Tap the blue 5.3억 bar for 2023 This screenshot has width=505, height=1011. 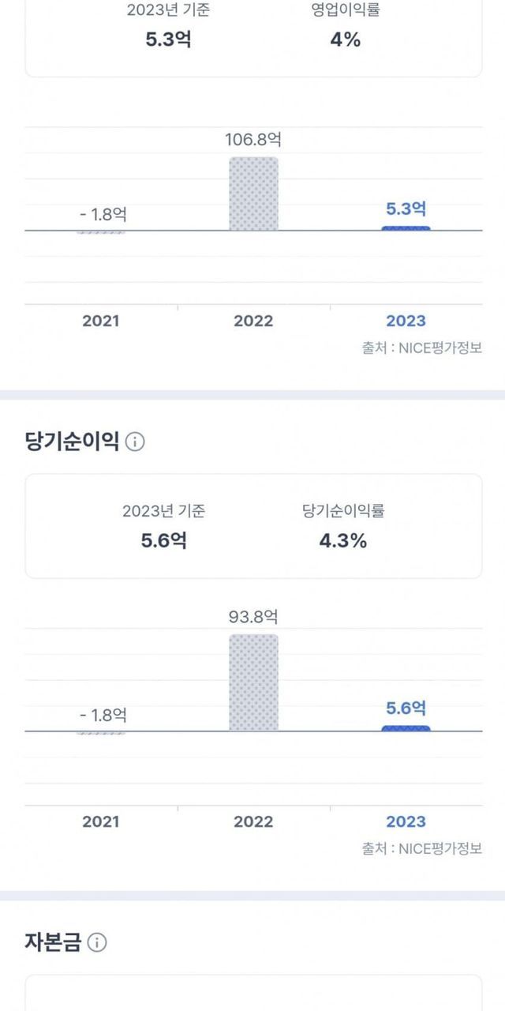point(406,228)
